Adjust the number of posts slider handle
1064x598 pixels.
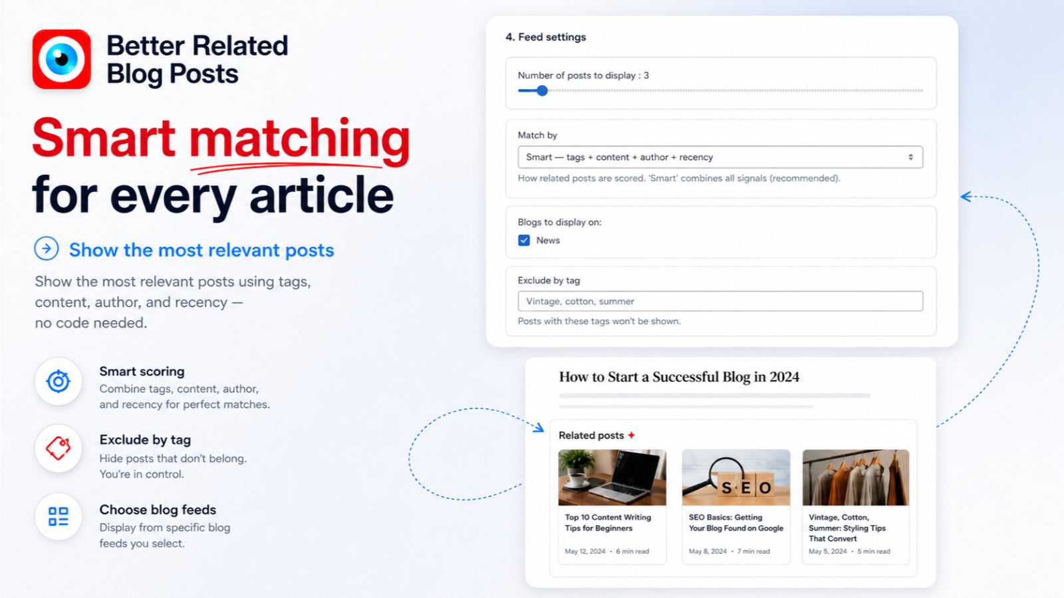click(542, 90)
